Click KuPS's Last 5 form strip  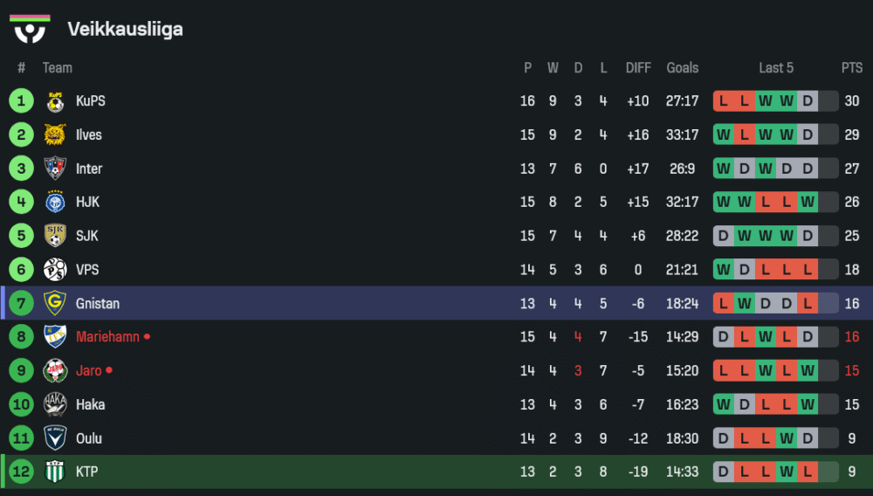775,101
